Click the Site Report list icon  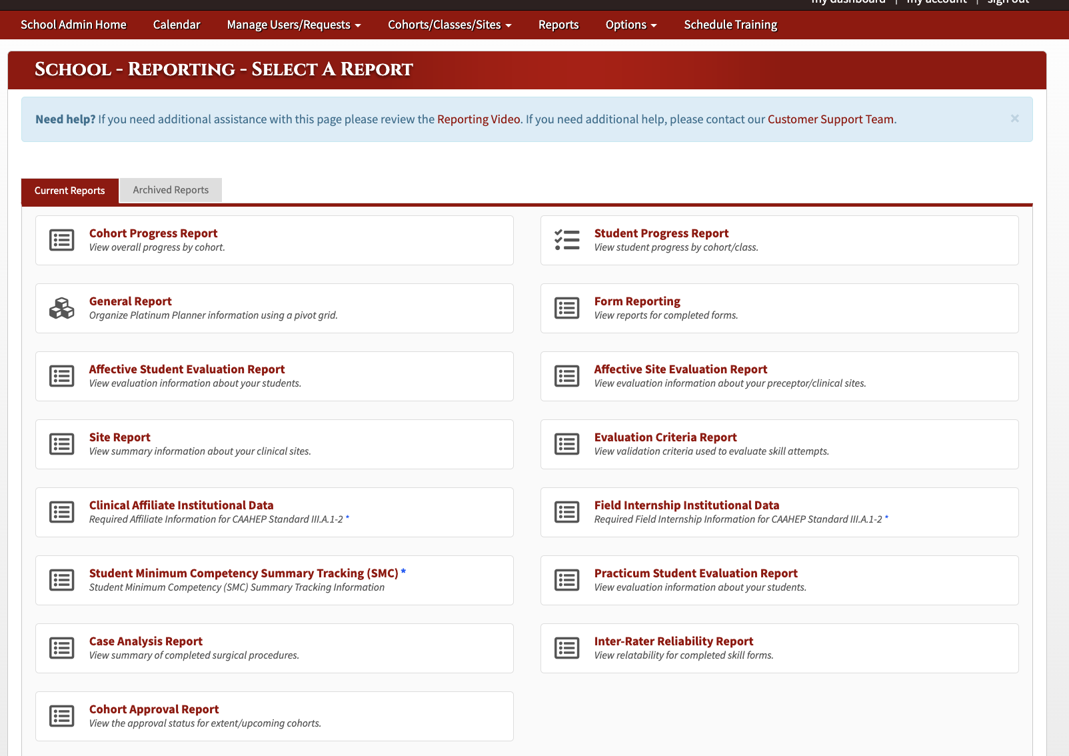click(x=62, y=444)
